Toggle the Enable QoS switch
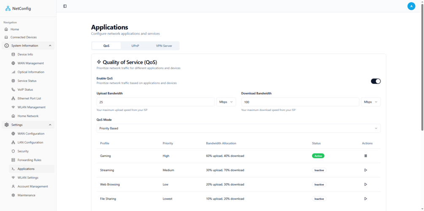424x211 pixels. tap(375, 81)
